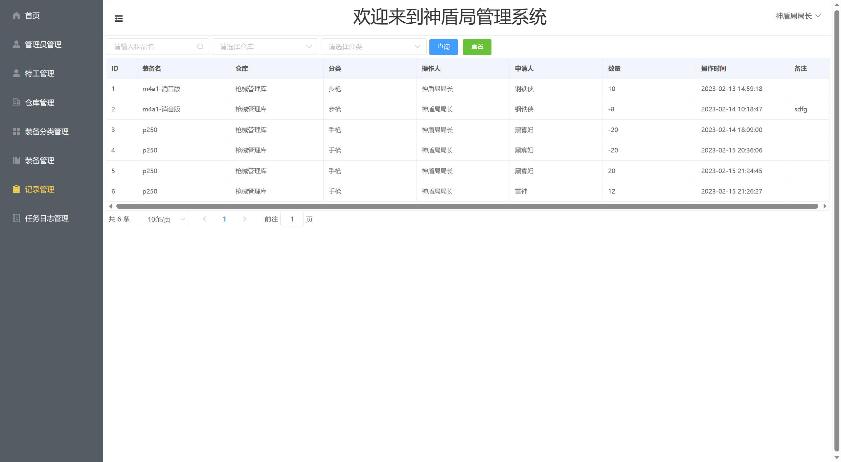
Task: Select page number 1 in pagination
Action: pyautogui.click(x=224, y=219)
